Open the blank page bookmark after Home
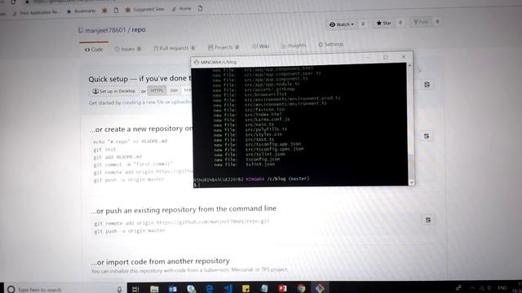522x293 pixels. click(200, 8)
